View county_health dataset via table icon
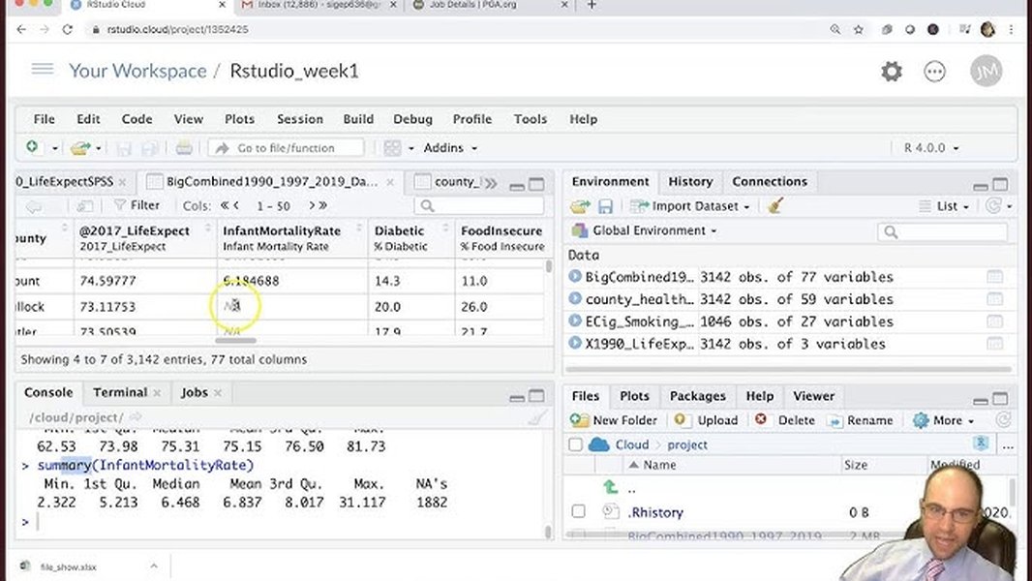 tap(994, 299)
